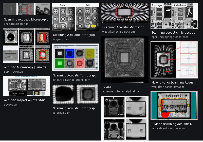
Task: Open the two blurry chip package images
Action: [76, 94]
